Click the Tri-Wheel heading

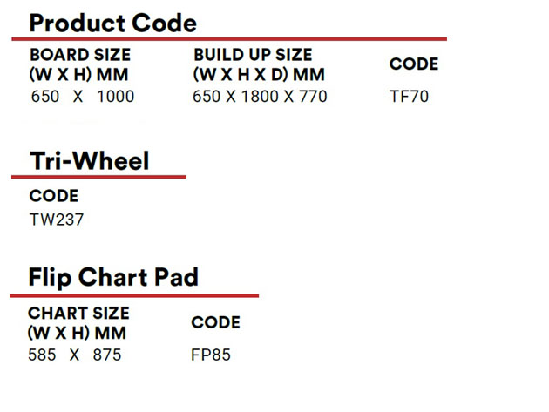[89, 160]
